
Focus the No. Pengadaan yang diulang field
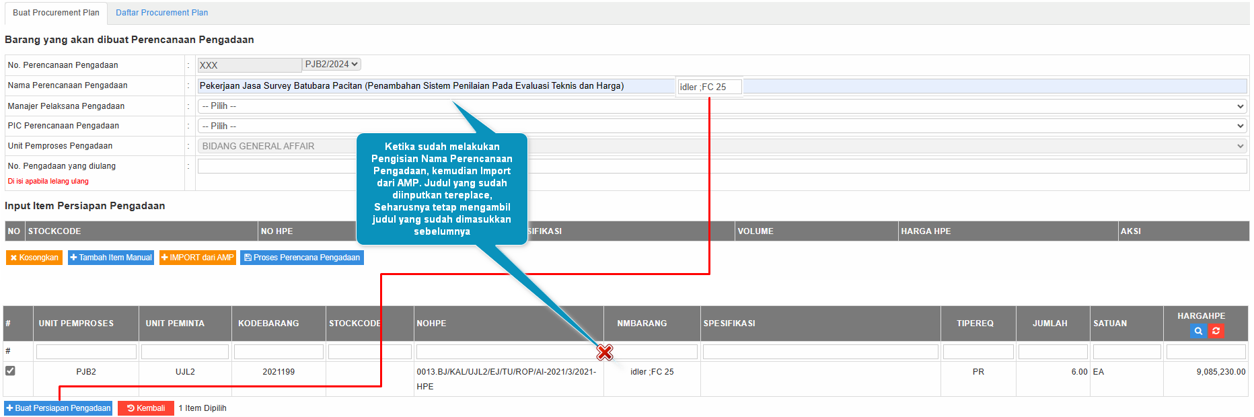[721, 166]
